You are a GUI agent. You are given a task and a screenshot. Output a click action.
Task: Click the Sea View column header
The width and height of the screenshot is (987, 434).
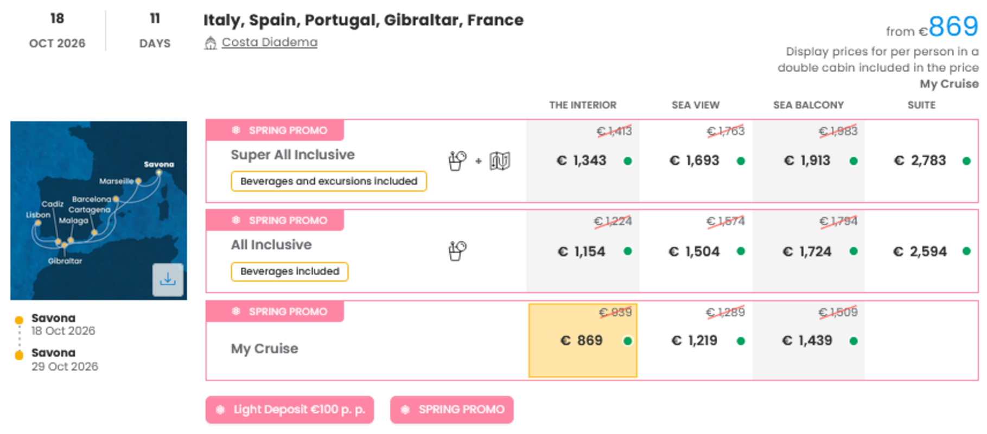click(x=695, y=105)
